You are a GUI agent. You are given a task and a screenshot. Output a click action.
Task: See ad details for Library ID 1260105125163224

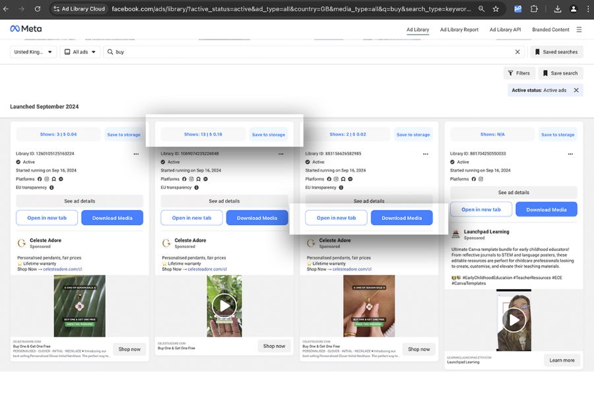[80, 201]
